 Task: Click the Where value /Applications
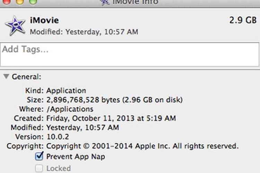point(70,109)
